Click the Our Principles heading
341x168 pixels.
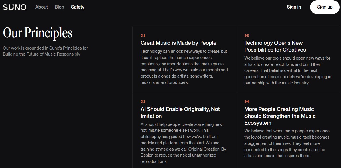point(38,33)
